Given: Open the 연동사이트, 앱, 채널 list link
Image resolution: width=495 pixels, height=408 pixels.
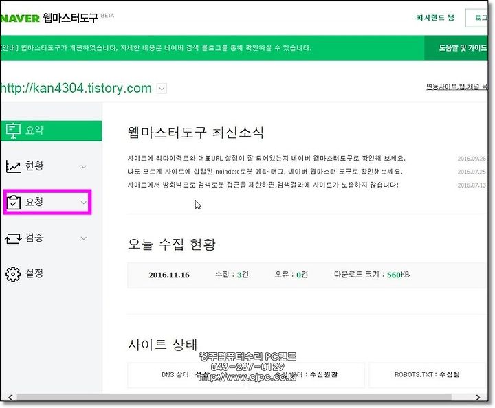Looking at the screenshot, I should [456, 87].
